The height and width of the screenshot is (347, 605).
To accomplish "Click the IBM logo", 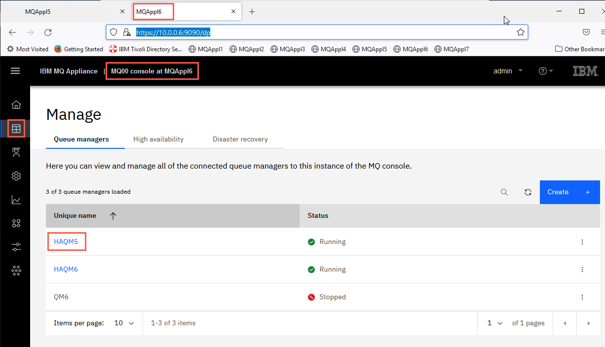I will tap(585, 71).
